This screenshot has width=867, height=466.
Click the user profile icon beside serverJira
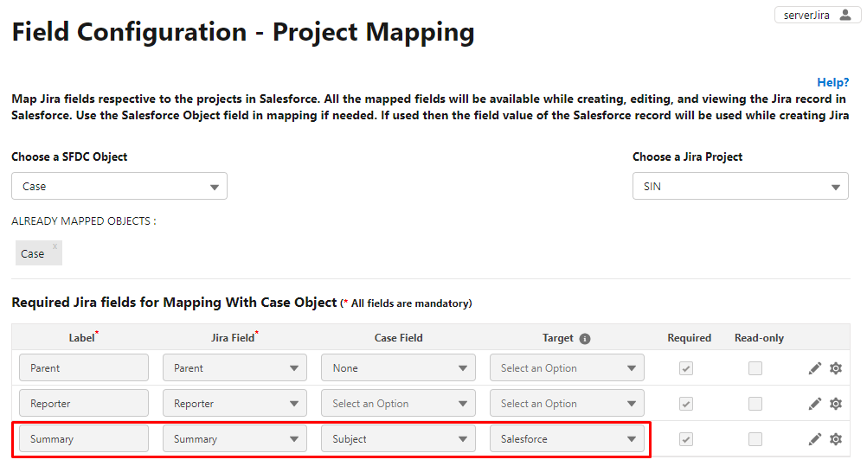845,15
